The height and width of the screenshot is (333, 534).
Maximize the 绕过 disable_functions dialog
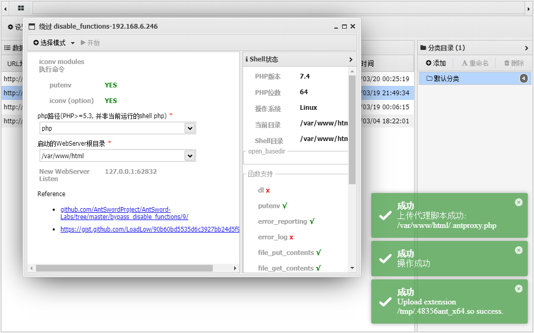click(x=344, y=27)
